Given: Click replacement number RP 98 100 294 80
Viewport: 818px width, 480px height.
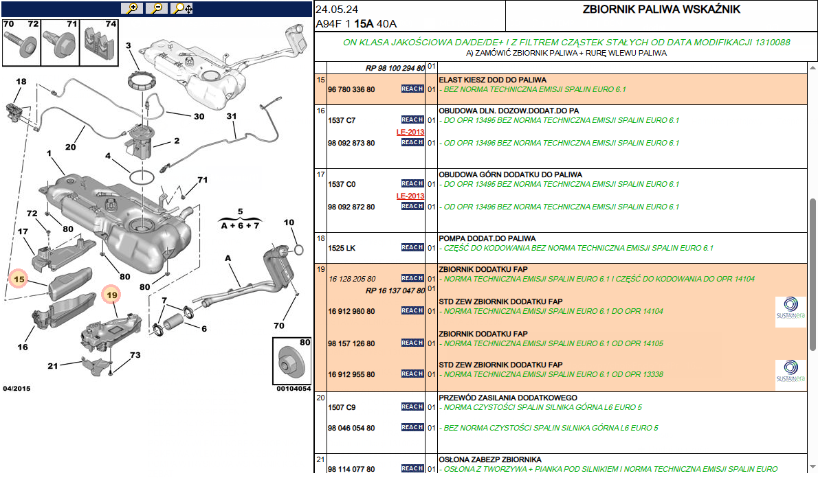Looking at the screenshot, I should pyautogui.click(x=395, y=68).
